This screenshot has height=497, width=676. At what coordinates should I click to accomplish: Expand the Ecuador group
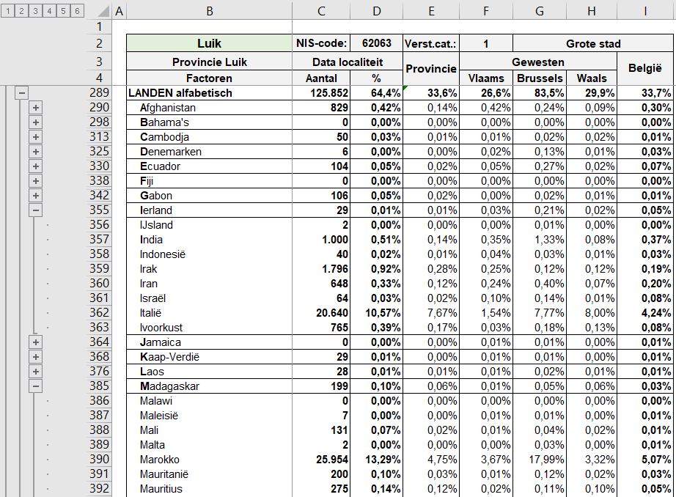pos(35,166)
